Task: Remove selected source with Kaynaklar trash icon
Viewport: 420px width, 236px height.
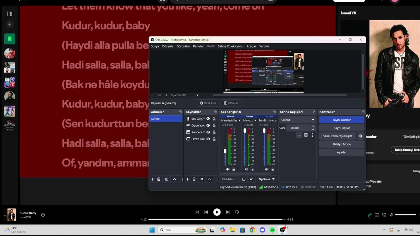Action: (194, 179)
